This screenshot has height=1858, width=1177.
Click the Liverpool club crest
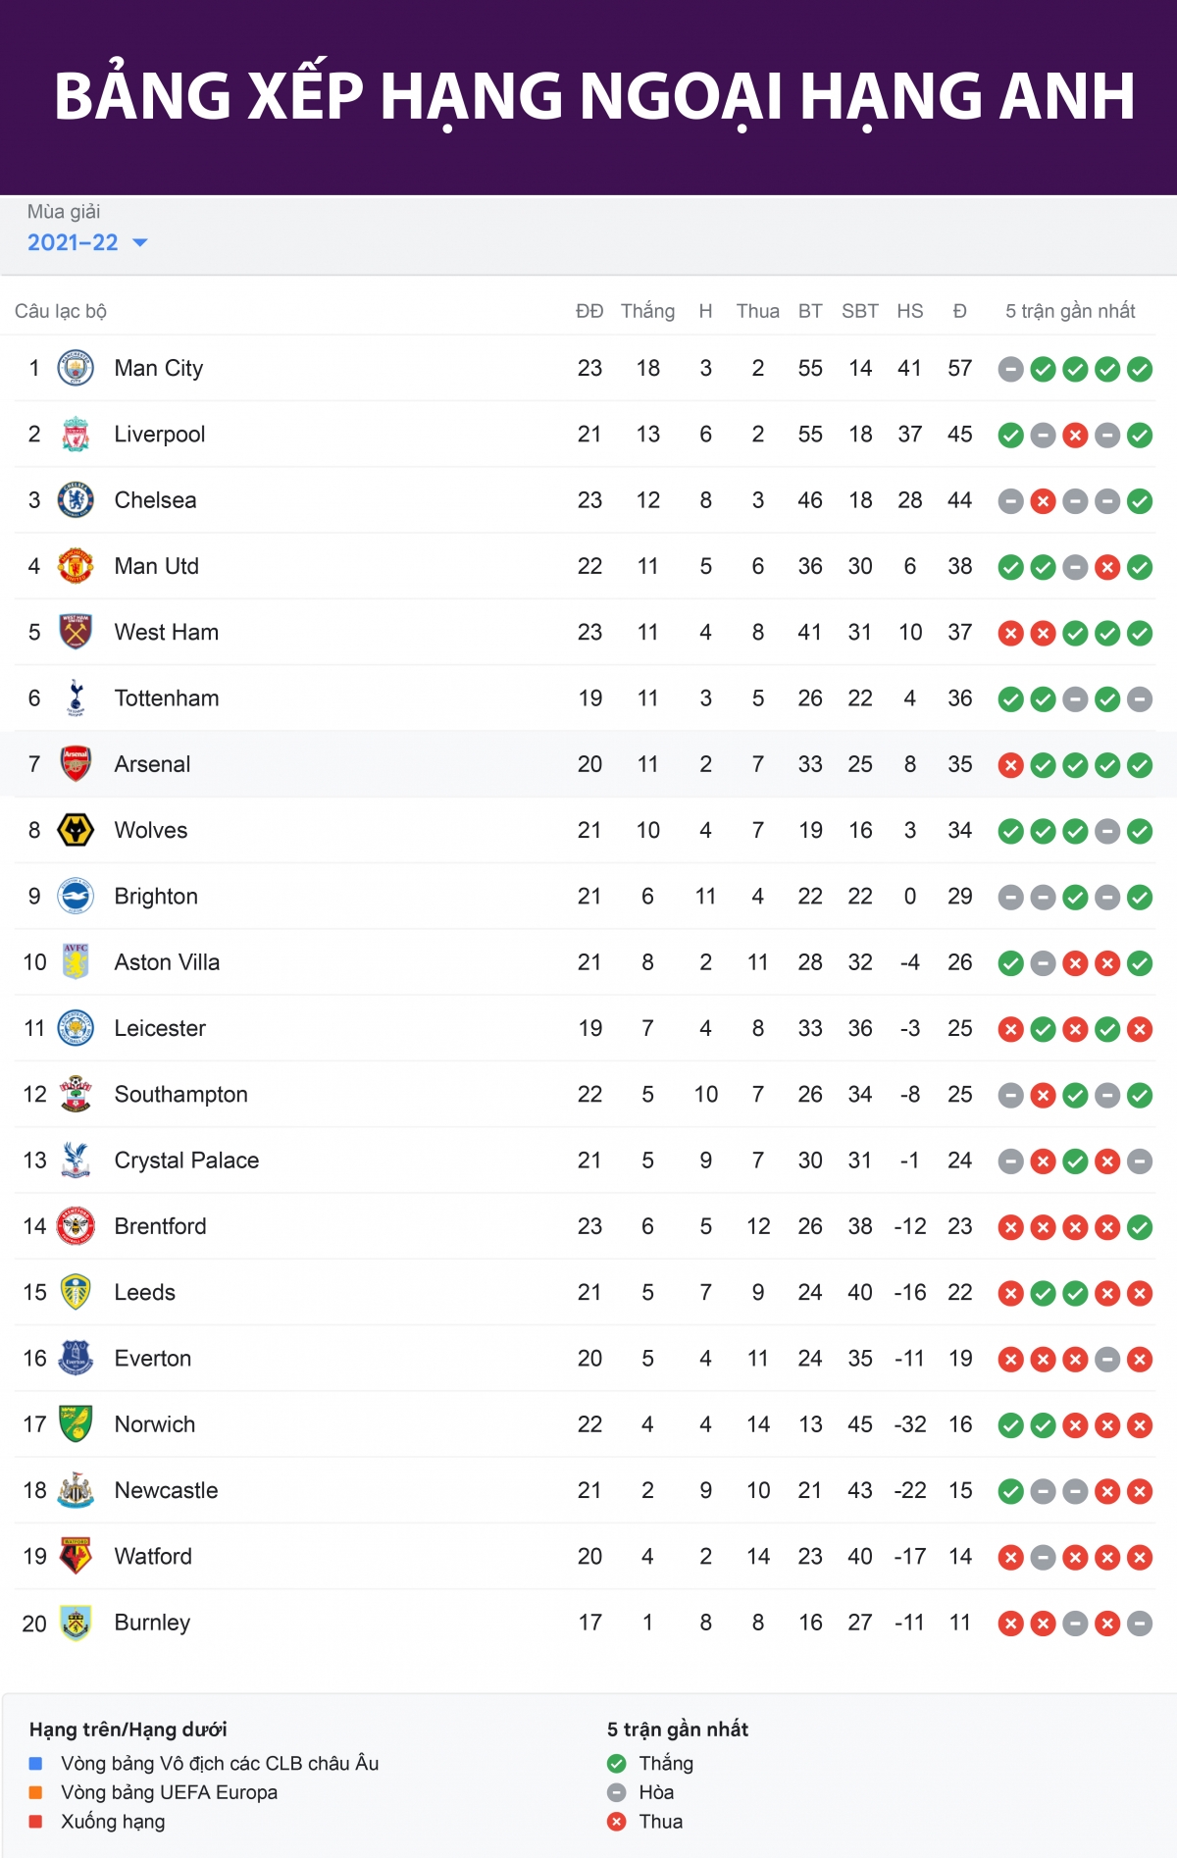[x=76, y=435]
